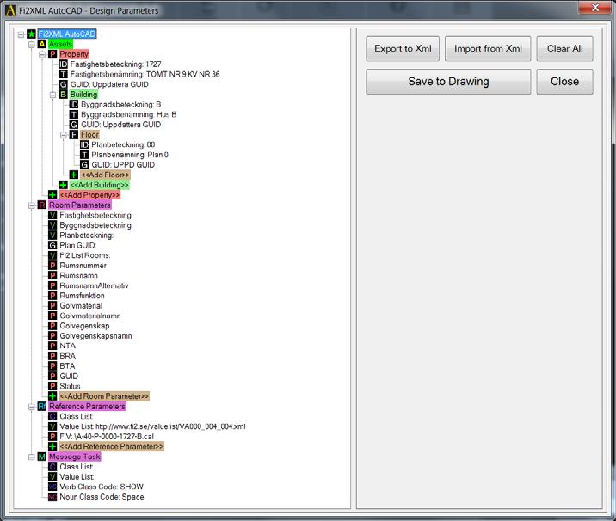Screen dimensions: 616x521
Task: Close the Design Parameters window
Action: pos(595,8)
